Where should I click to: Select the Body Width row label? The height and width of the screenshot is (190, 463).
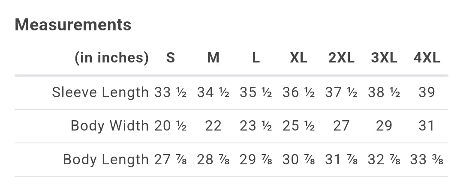coord(110,126)
